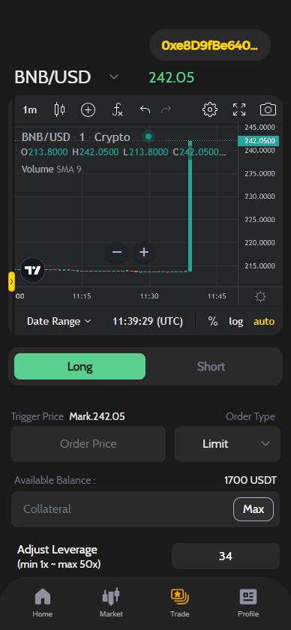Click the compare or add symbol icon
Screen dimensions: 291x630
click(88, 109)
